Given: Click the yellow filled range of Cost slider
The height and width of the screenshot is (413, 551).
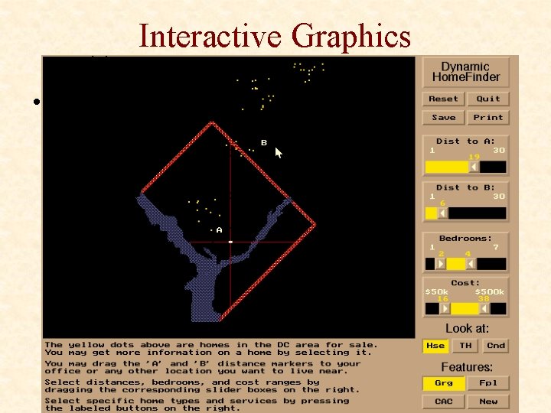Looking at the screenshot, I should [465, 309].
